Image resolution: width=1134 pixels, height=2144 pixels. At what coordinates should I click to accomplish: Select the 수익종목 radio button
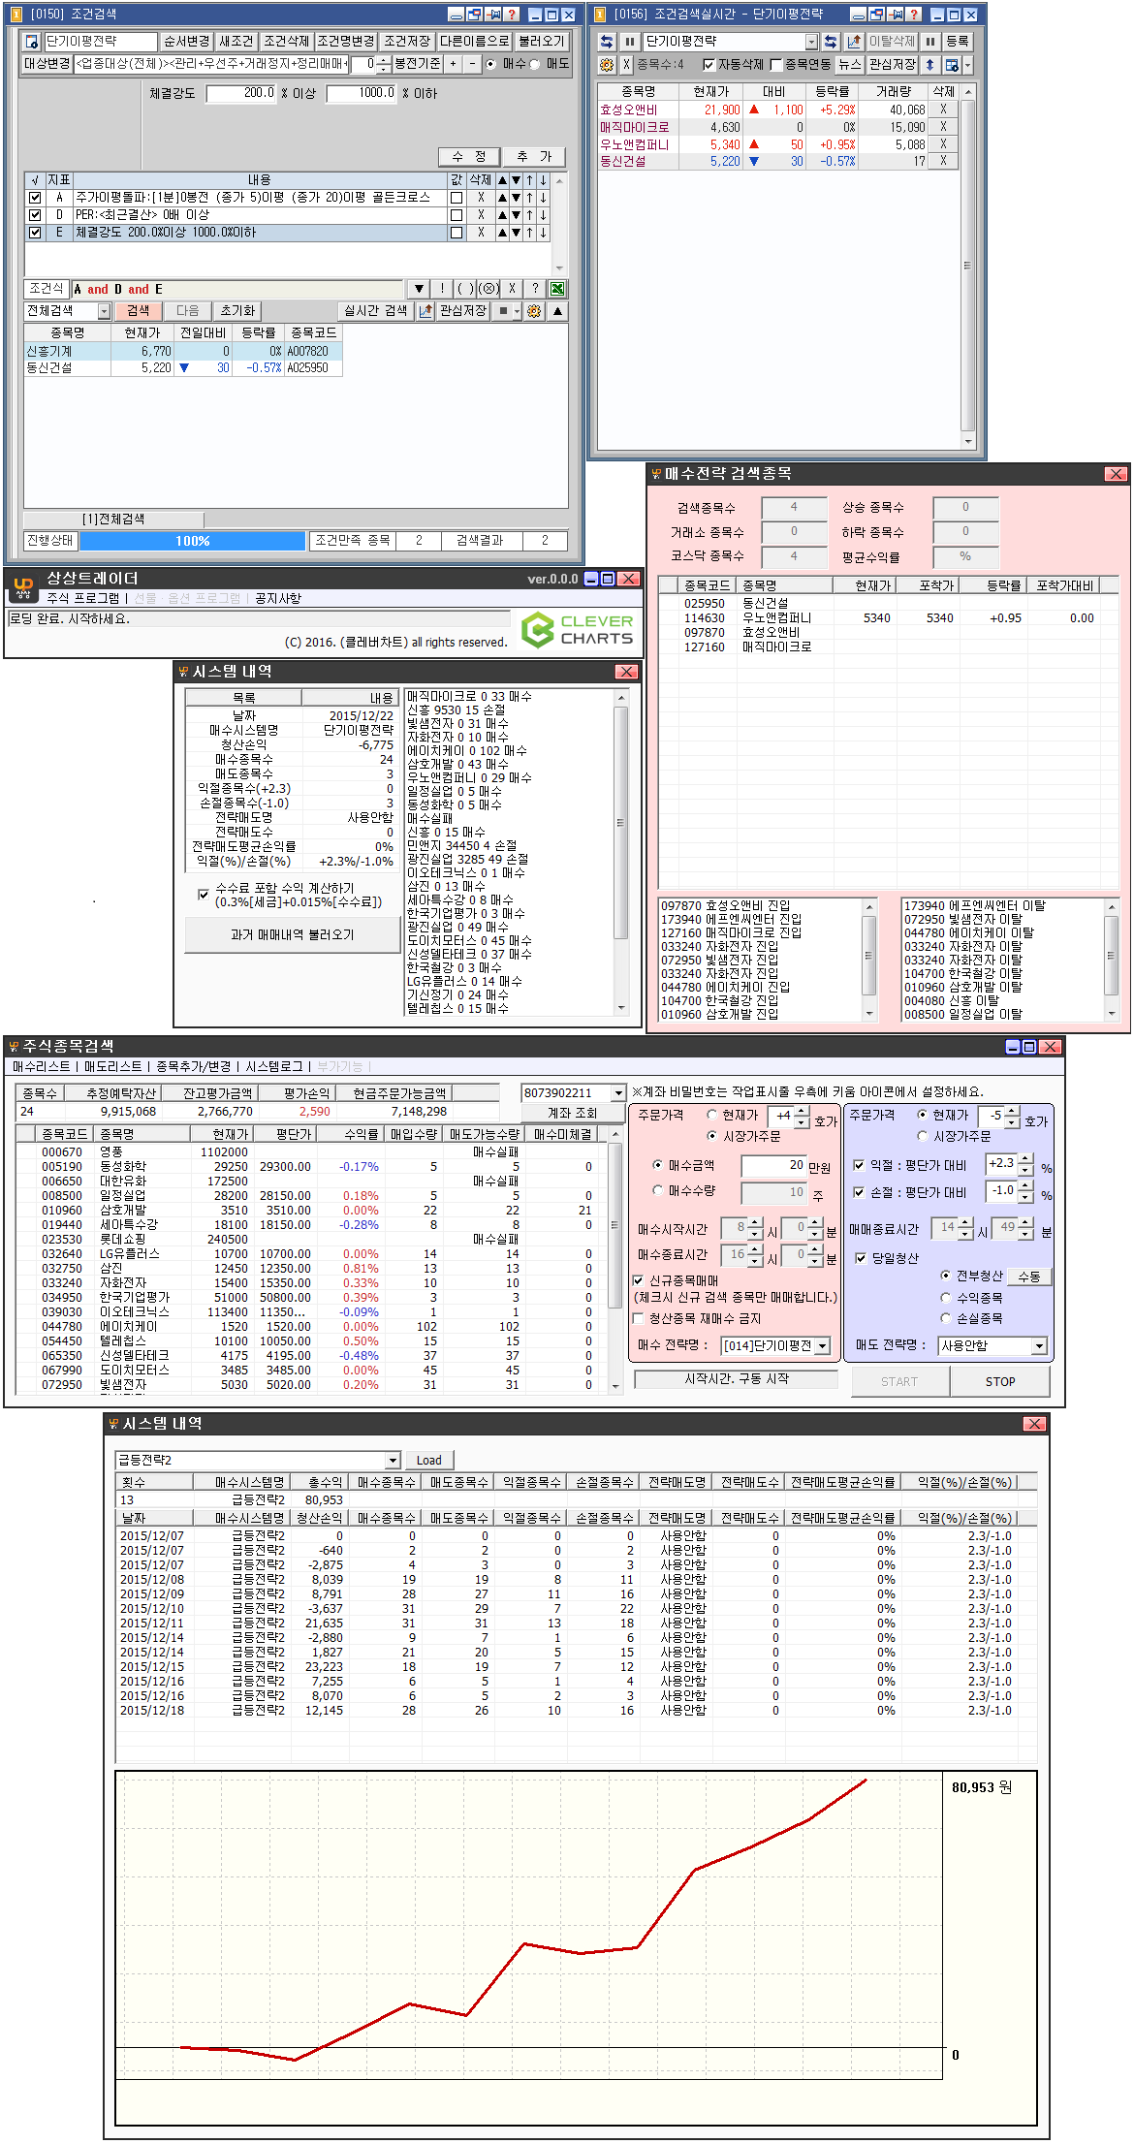click(x=946, y=1297)
